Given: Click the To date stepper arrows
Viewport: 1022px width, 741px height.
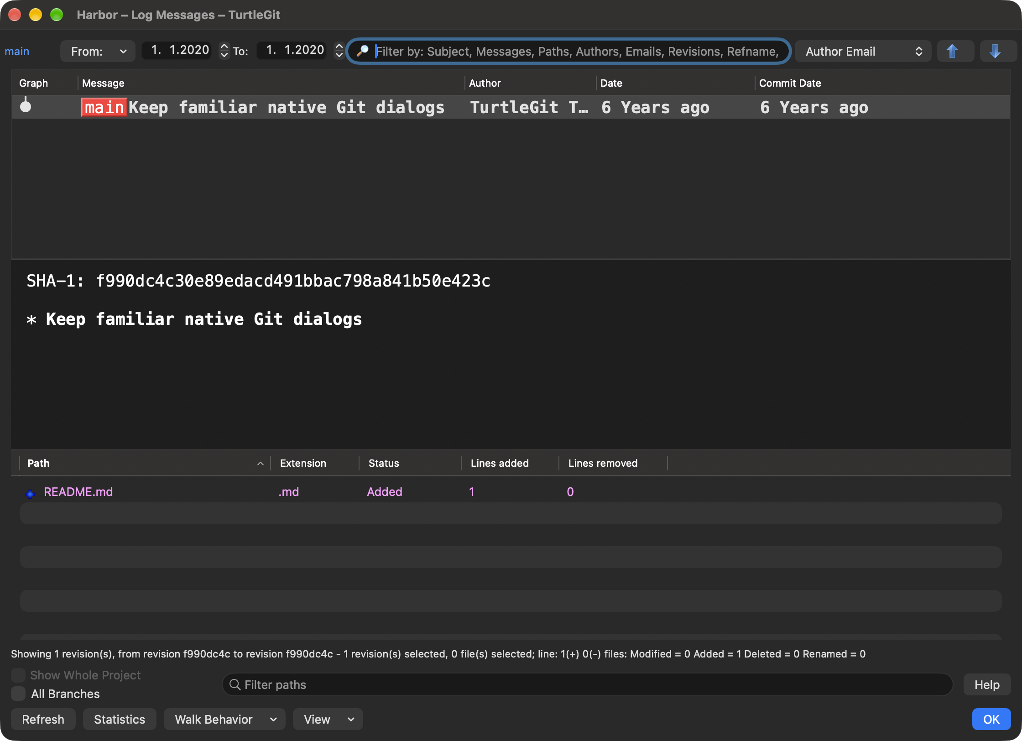Looking at the screenshot, I should pyautogui.click(x=339, y=50).
